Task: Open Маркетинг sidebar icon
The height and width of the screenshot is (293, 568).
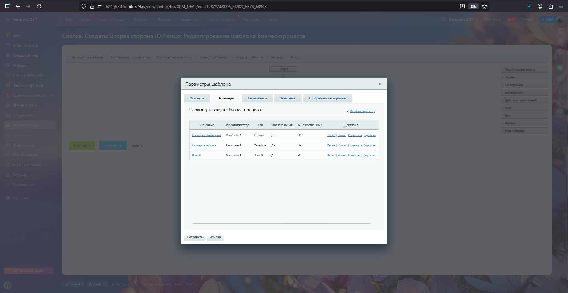Action: click(8, 65)
